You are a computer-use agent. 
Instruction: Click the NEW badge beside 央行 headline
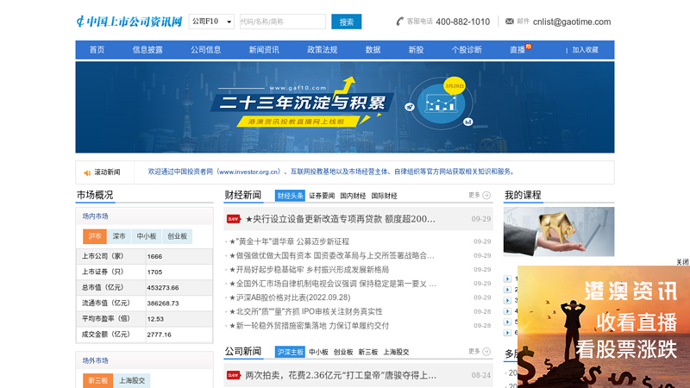click(x=233, y=219)
